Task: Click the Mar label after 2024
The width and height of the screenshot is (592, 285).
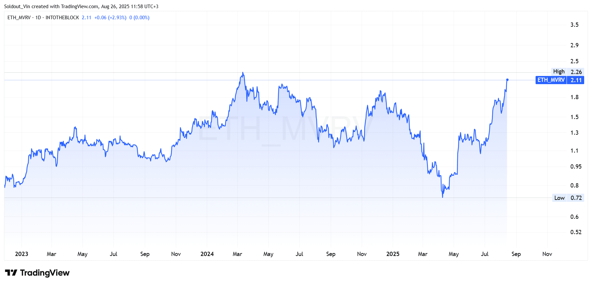Action: click(237, 254)
